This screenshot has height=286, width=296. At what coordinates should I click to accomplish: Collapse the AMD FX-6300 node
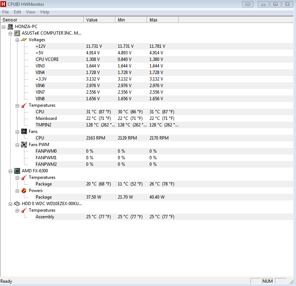(x=11, y=171)
